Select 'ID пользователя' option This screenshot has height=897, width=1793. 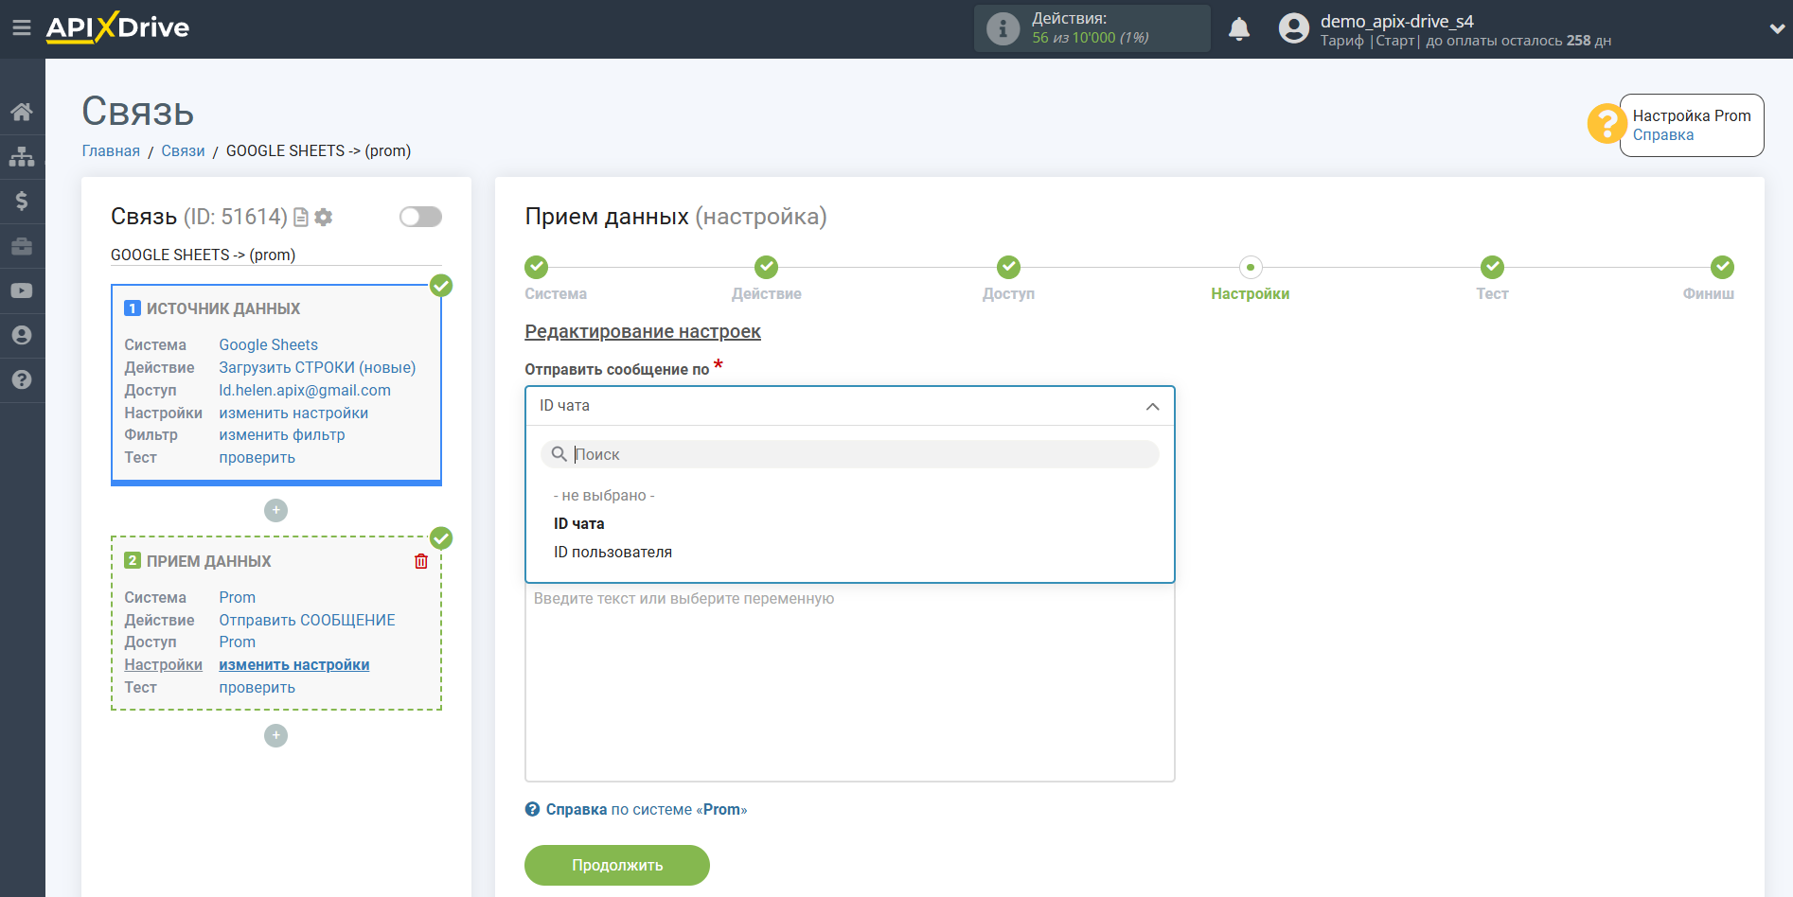pos(612,553)
